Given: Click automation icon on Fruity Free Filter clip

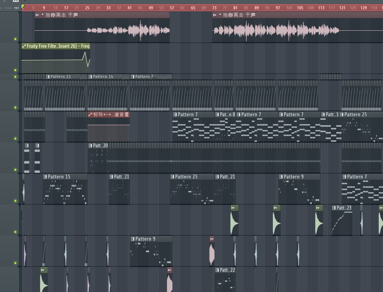Looking at the screenshot, I should click(x=24, y=46).
